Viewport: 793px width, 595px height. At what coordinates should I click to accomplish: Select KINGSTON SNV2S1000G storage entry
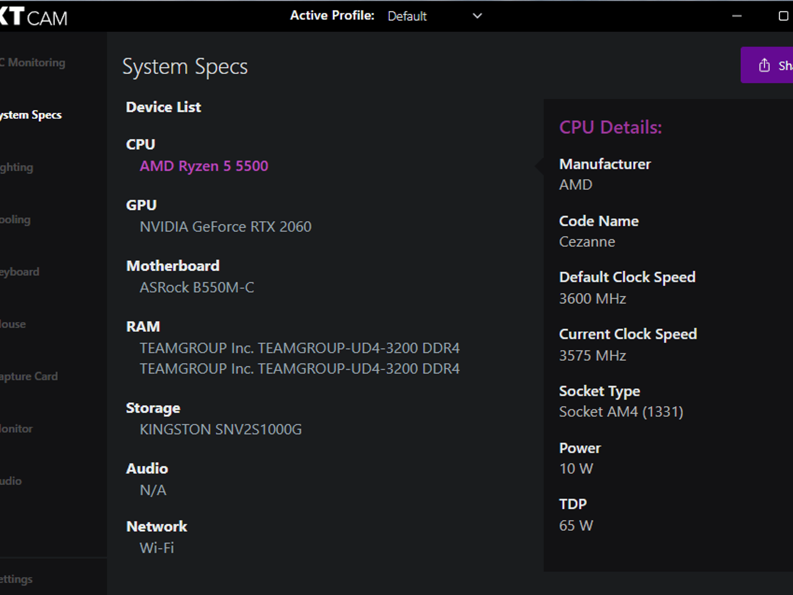pyautogui.click(x=220, y=429)
